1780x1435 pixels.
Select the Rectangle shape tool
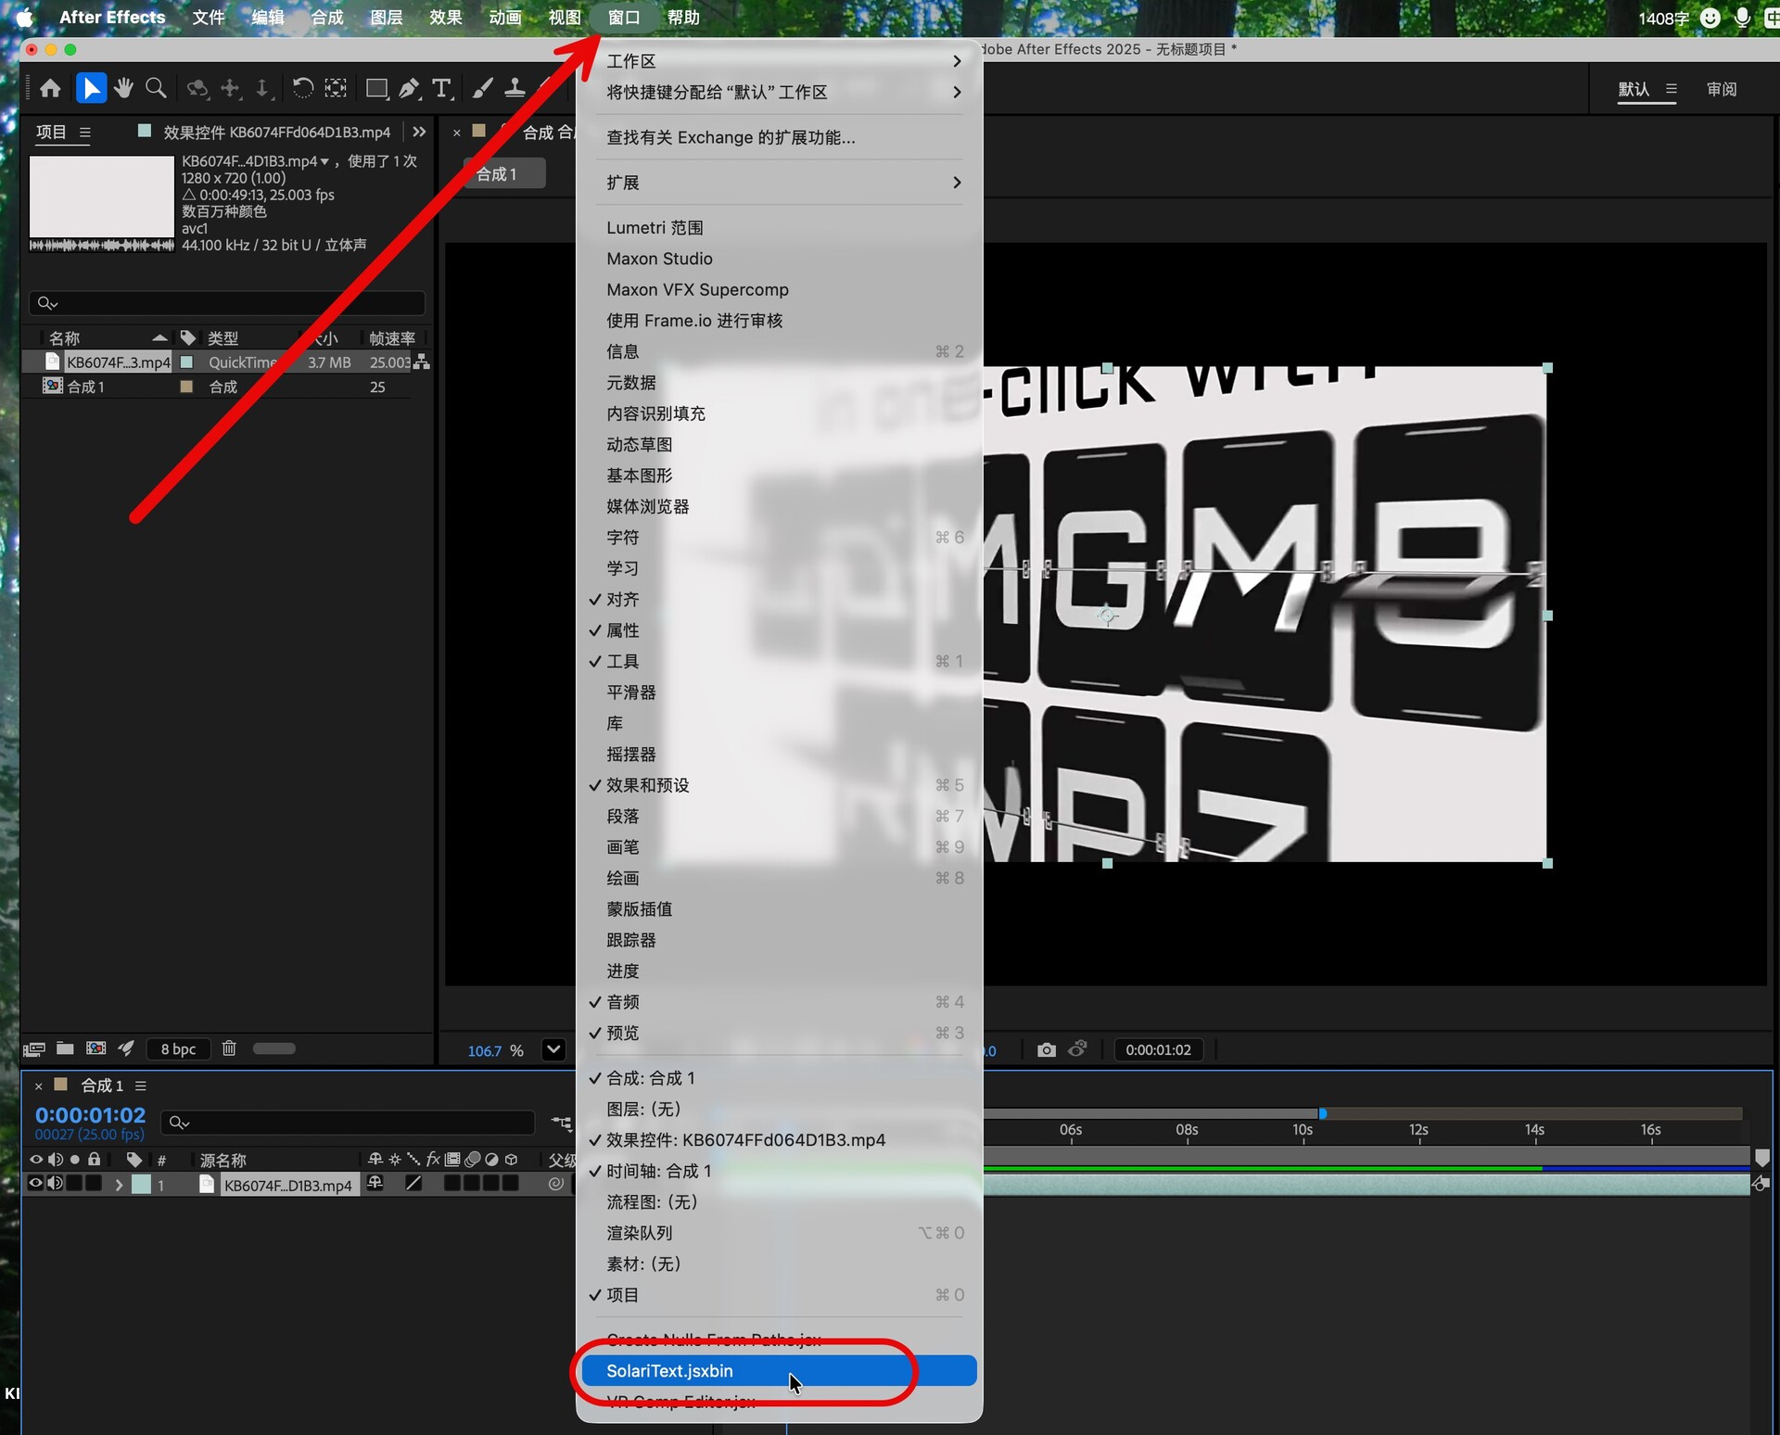tap(376, 89)
